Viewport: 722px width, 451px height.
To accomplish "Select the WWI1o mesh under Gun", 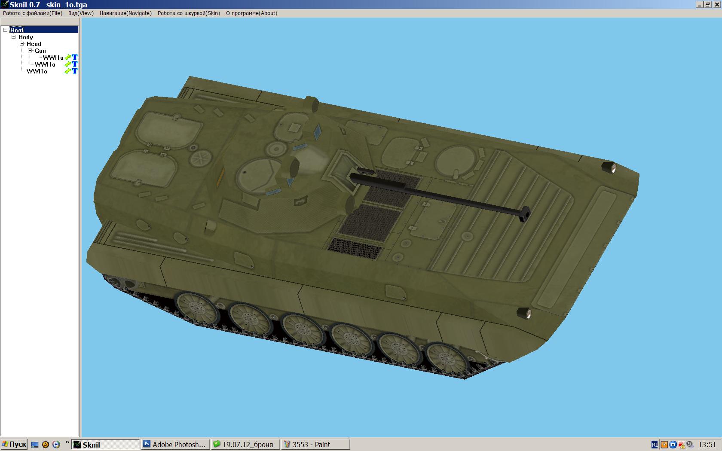I will [53, 58].
